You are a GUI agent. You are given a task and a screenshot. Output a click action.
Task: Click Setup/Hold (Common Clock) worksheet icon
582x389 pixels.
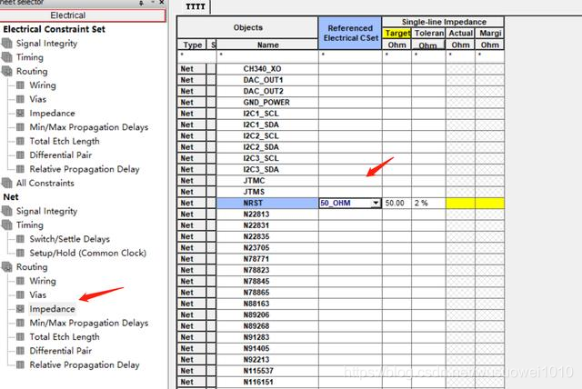tap(20, 253)
